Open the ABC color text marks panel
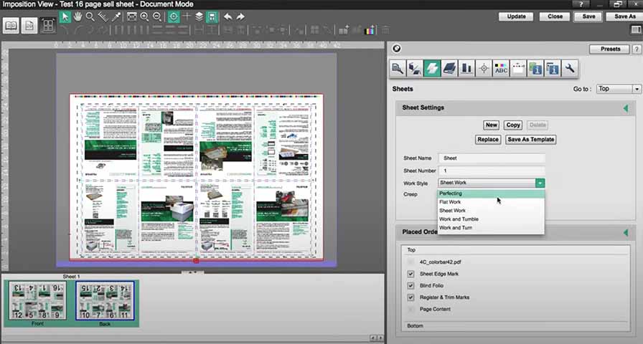 click(501, 68)
